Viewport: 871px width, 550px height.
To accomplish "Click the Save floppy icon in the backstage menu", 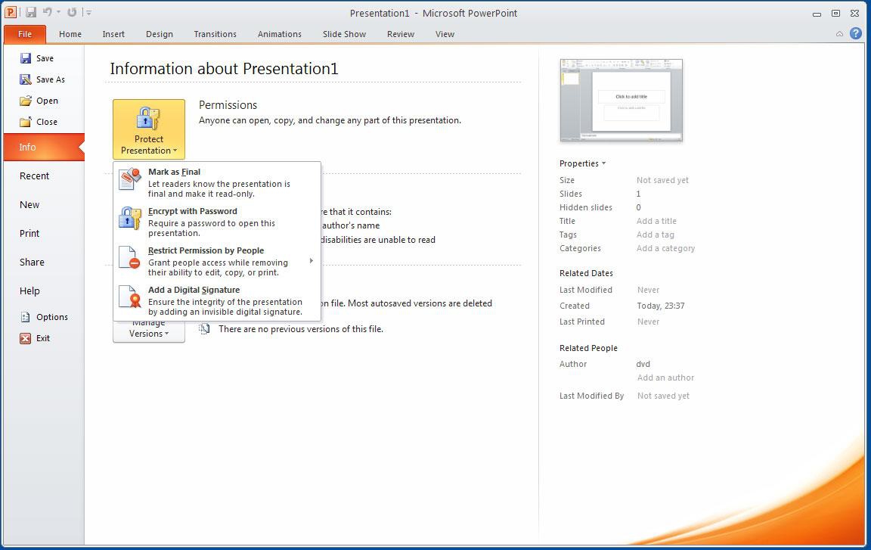I will click(x=26, y=58).
